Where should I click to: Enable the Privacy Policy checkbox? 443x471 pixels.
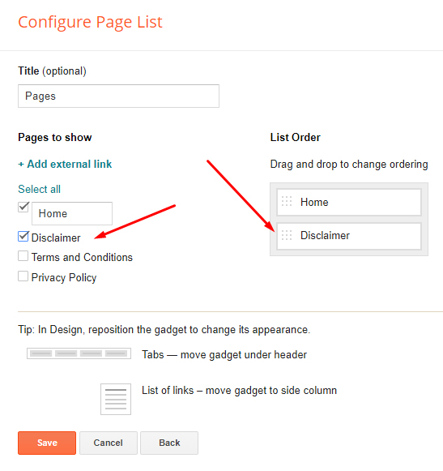[x=23, y=276]
